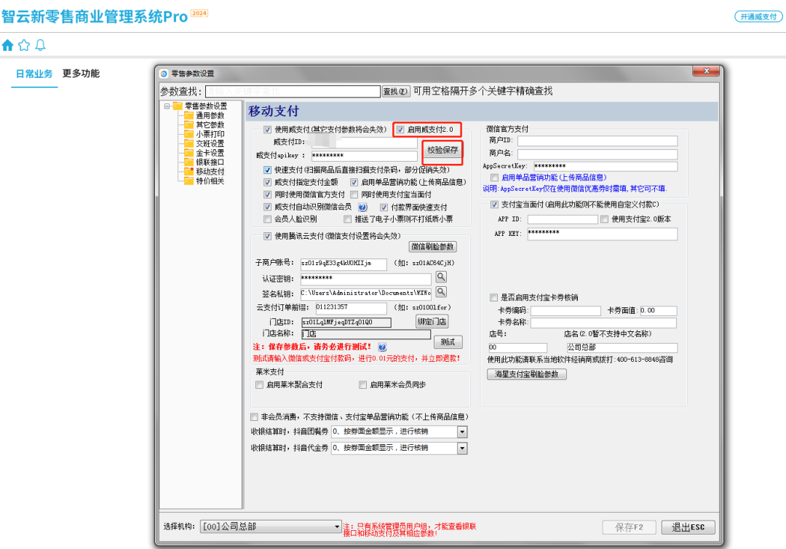Click the 校验保存 button

pos(442,150)
